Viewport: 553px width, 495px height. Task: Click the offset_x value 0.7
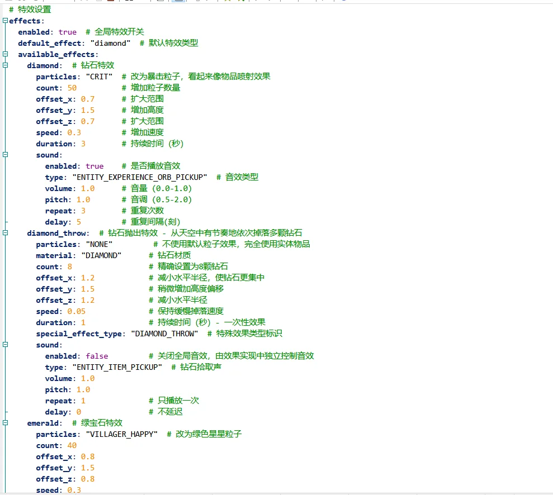coord(88,99)
